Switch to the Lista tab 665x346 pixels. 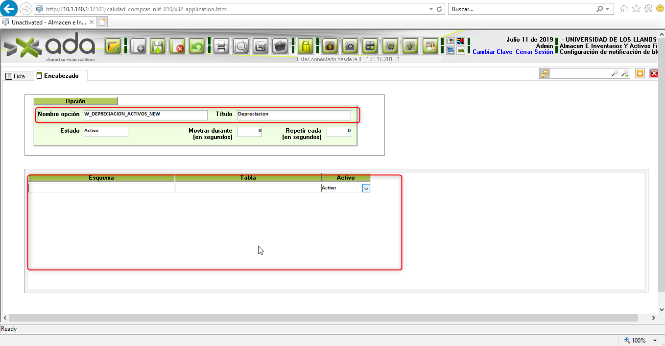[x=15, y=76]
